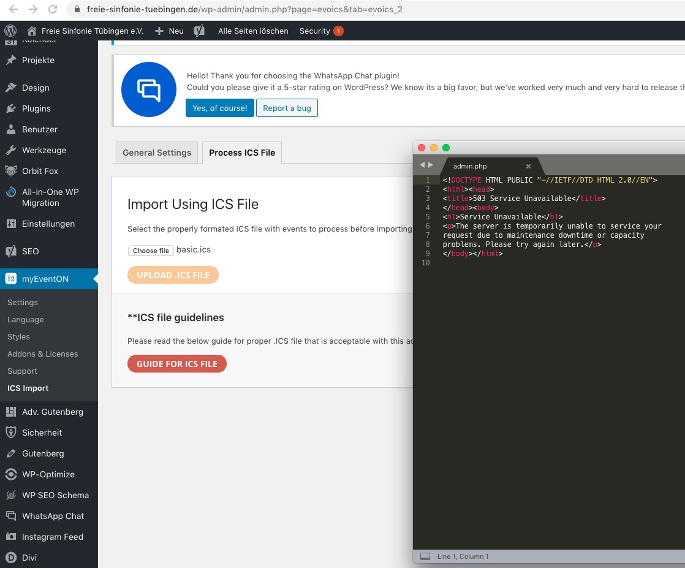Click the WordPress logo in admin bar
The width and height of the screenshot is (685, 568).
10,31
